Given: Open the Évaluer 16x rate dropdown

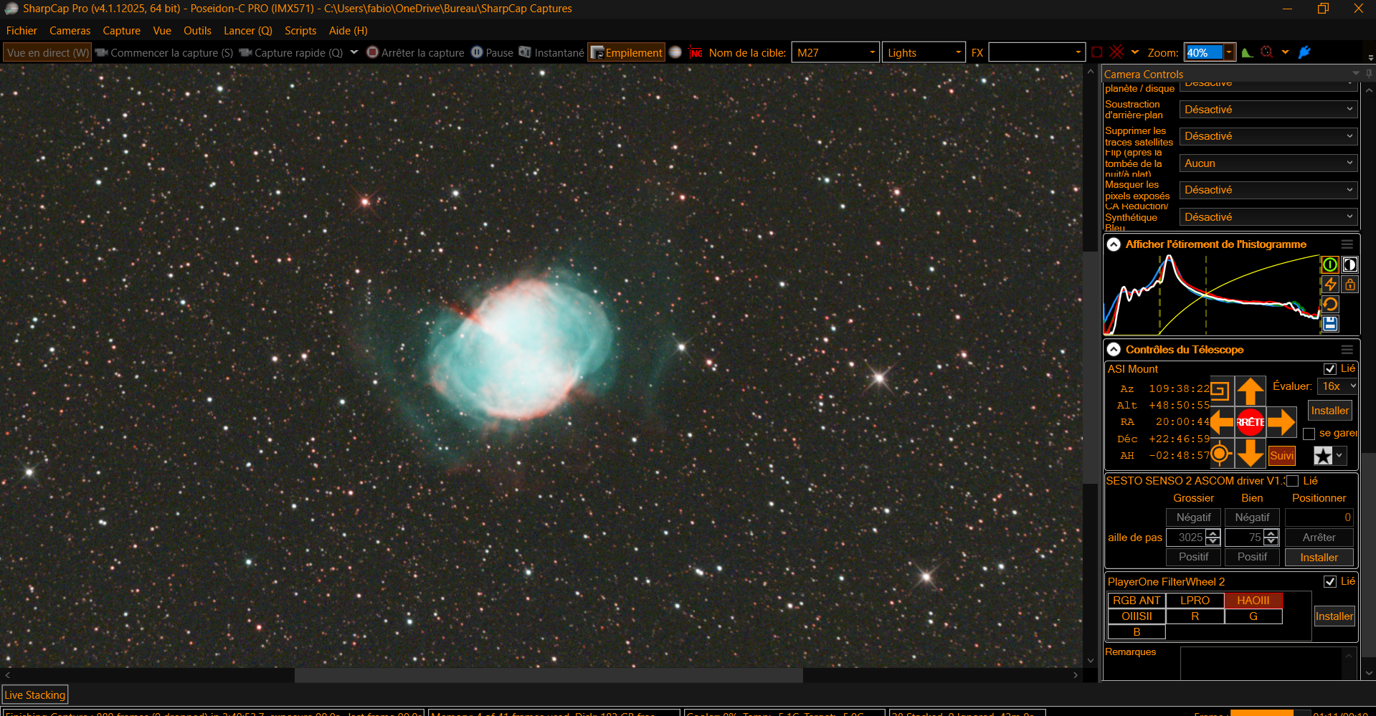Looking at the screenshot, I should (1337, 386).
